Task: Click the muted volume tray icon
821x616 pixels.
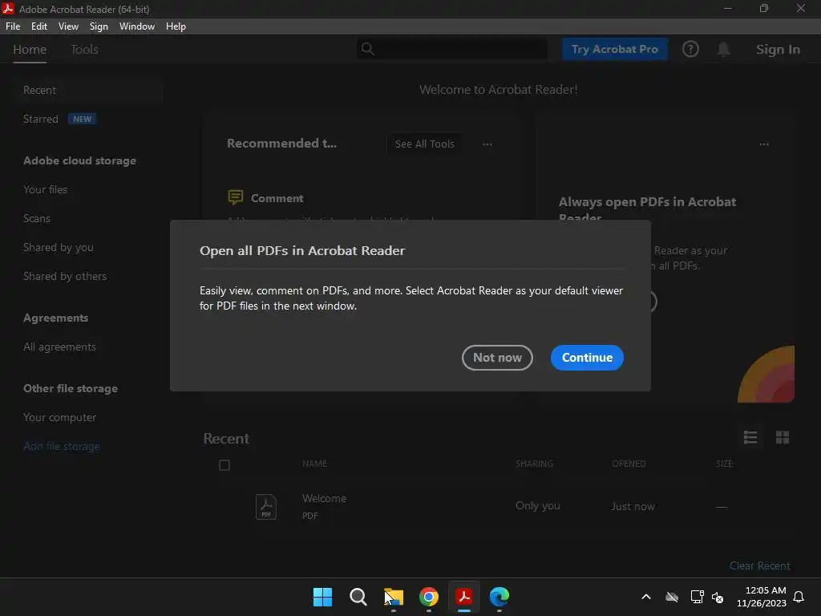Action: 718,597
